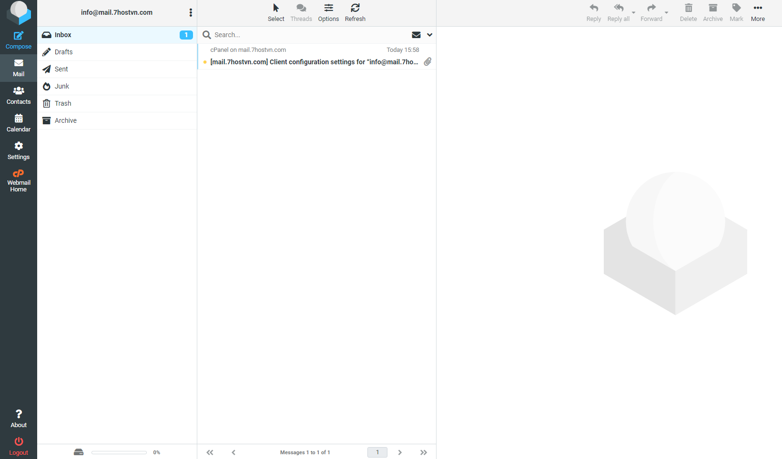Click the Reply all button
Screen dimensions: 782x459
pos(619,13)
